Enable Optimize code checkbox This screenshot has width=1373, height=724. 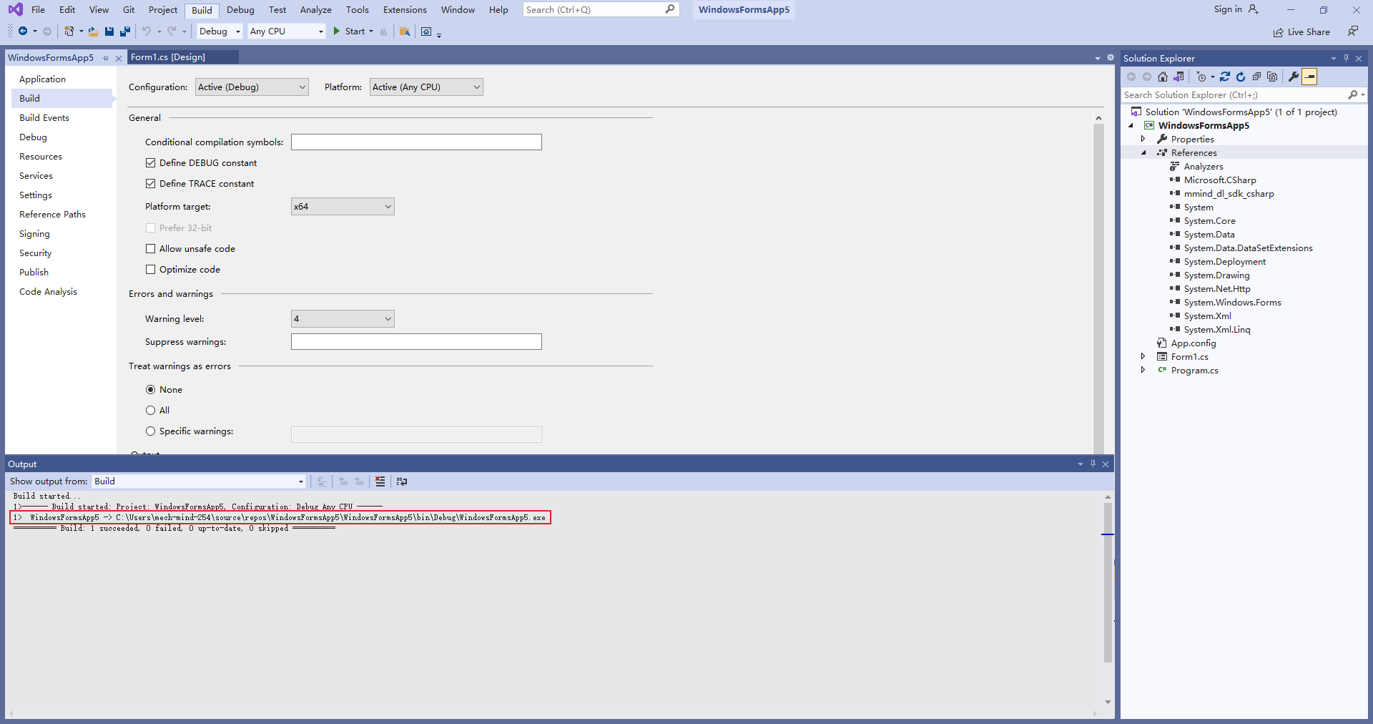pyautogui.click(x=150, y=270)
